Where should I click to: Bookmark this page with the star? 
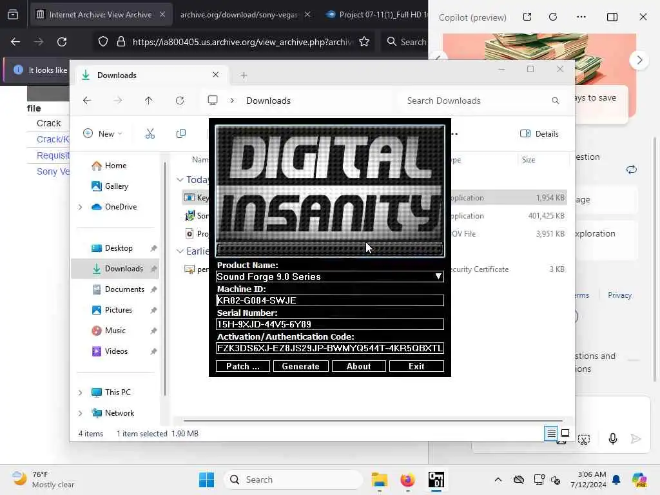click(364, 42)
